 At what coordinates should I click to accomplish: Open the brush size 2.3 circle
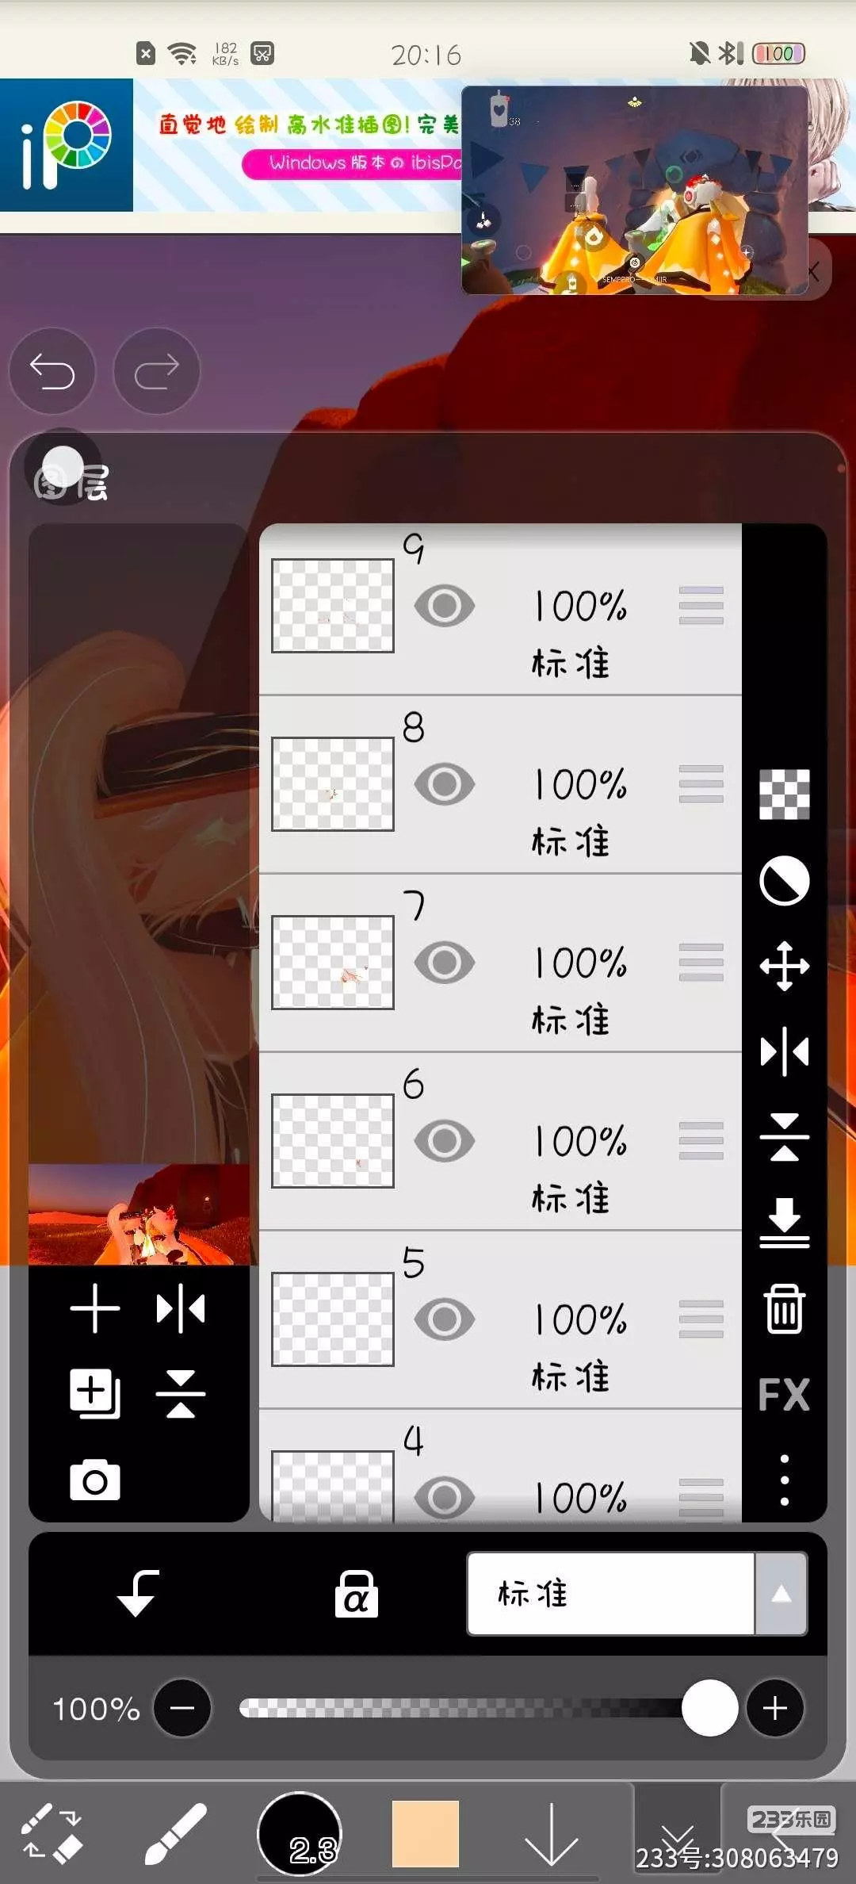300,1834
